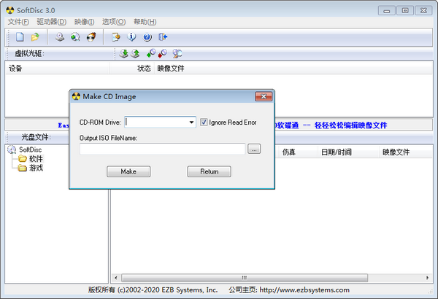Click the magnifier over drive icon
The width and height of the screenshot is (438, 299).
click(177, 54)
